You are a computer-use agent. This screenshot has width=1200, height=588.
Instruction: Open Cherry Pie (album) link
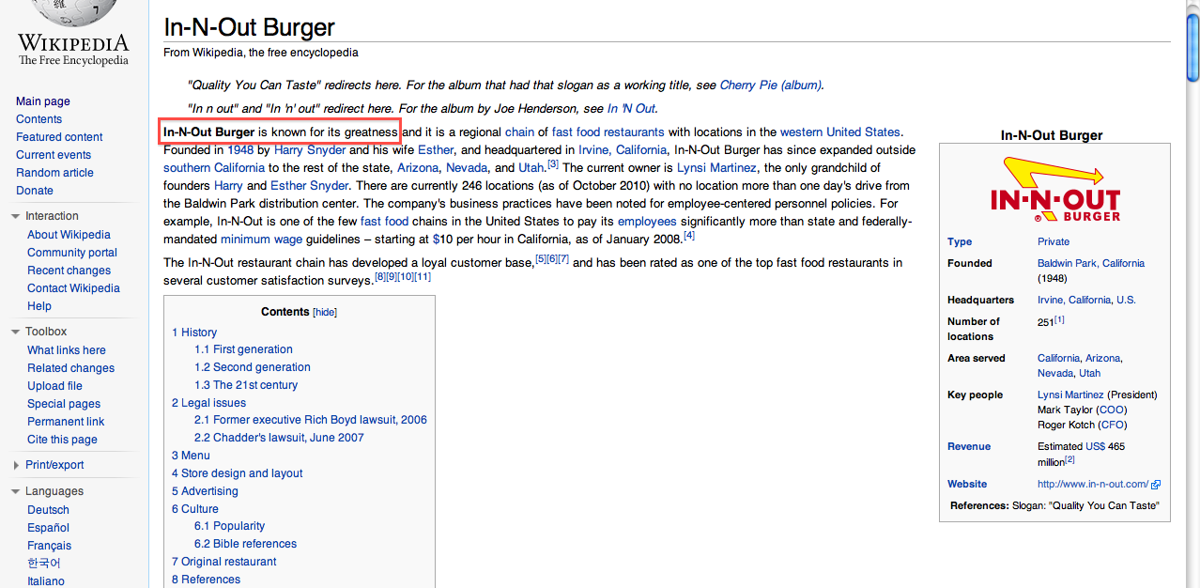click(770, 85)
